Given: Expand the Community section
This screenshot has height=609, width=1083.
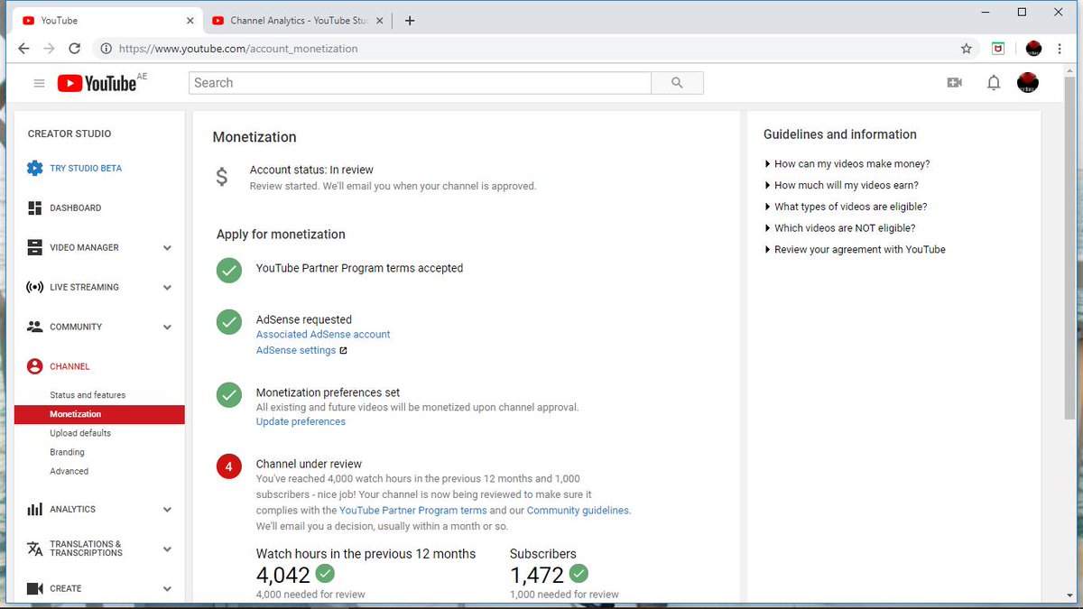Looking at the screenshot, I should [167, 328].
